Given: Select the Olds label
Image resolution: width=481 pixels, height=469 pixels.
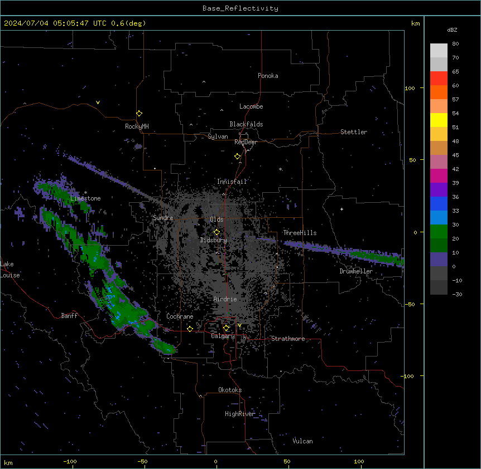Looking at the screenshot, I should (x=217, y=219).
